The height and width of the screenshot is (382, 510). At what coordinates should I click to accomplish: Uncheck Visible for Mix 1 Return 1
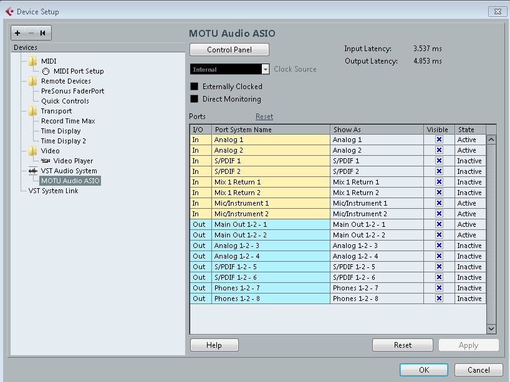click(x=439, y=182)
